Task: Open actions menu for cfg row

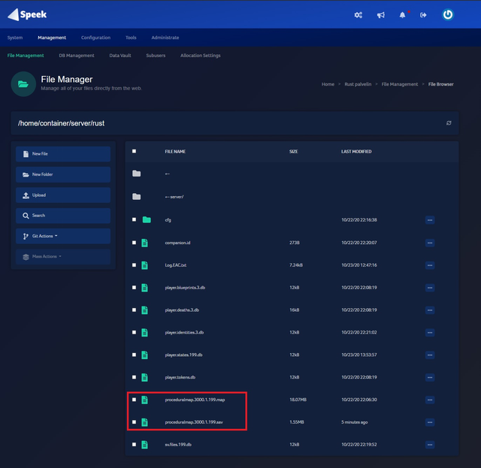Action: click(x=430, y=220)
